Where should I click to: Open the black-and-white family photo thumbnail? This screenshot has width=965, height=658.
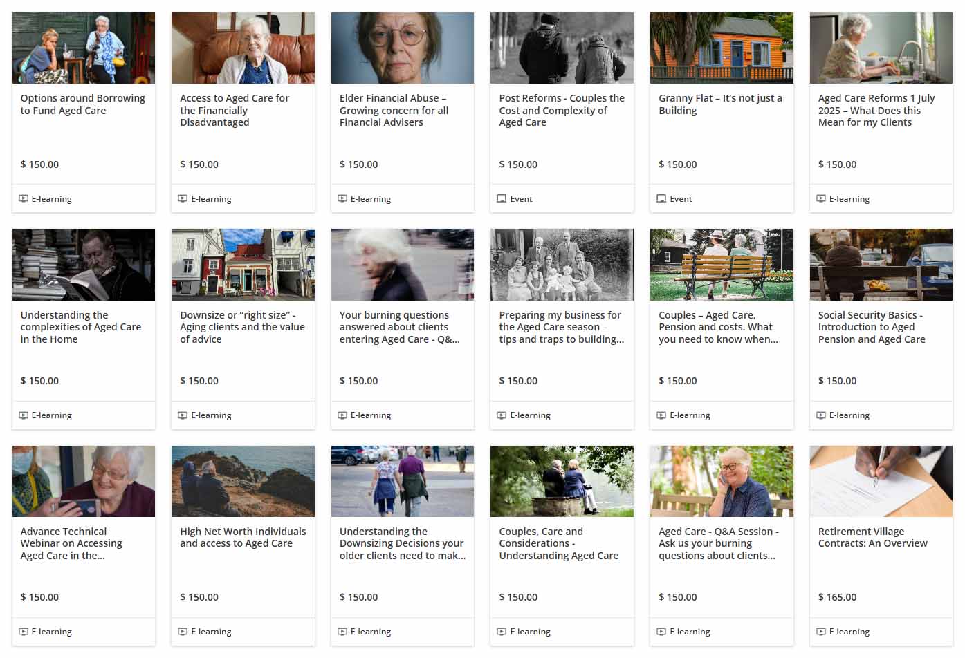pyautogui.click(x=562, y=265)
